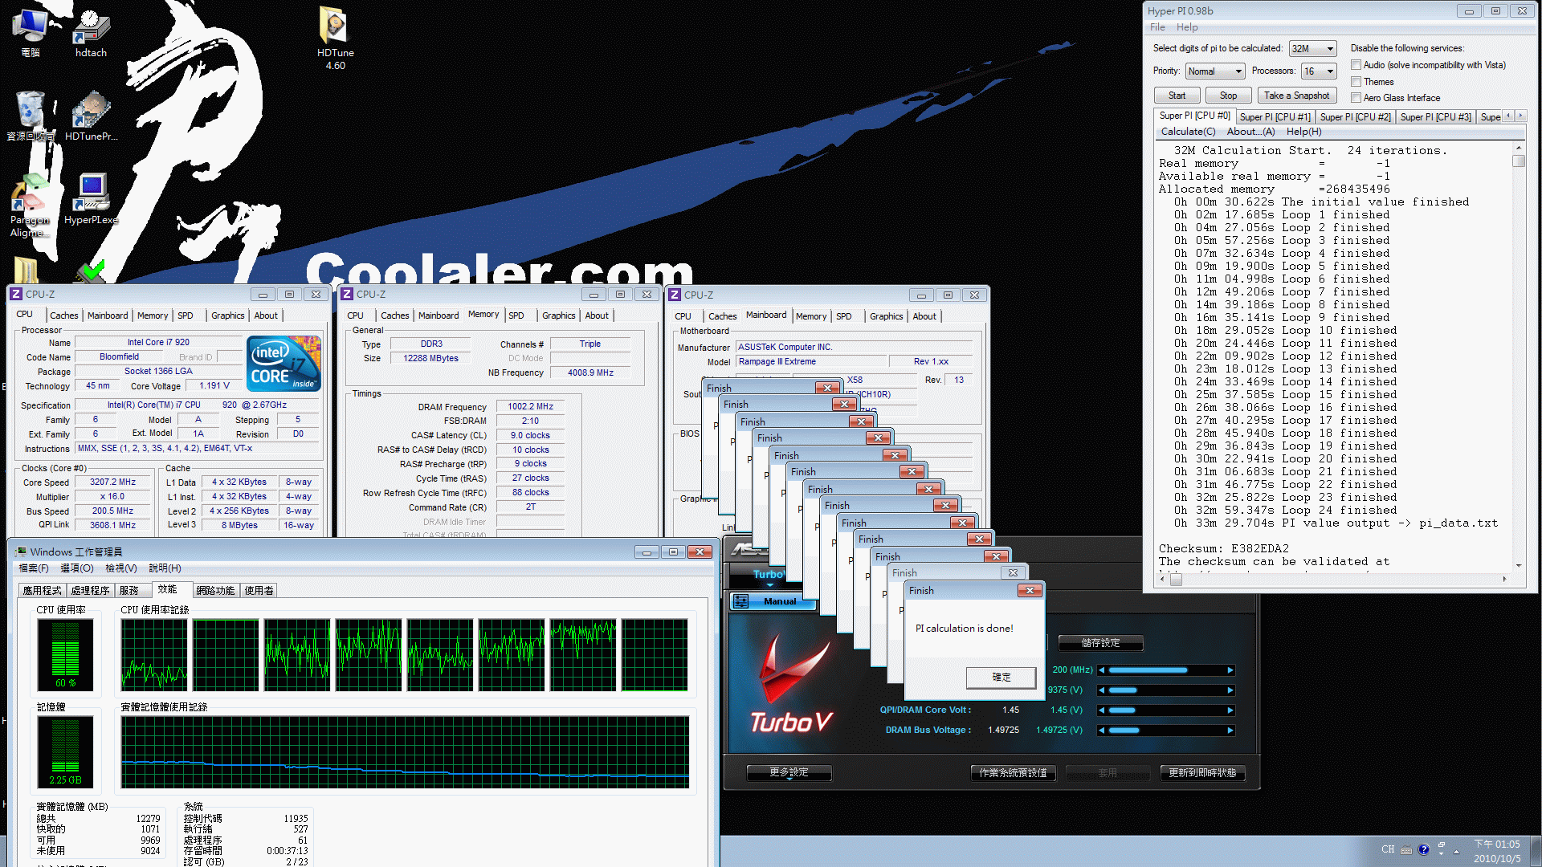Toggle Aero Glass Interface checkbox

[x=1356, y=98]
